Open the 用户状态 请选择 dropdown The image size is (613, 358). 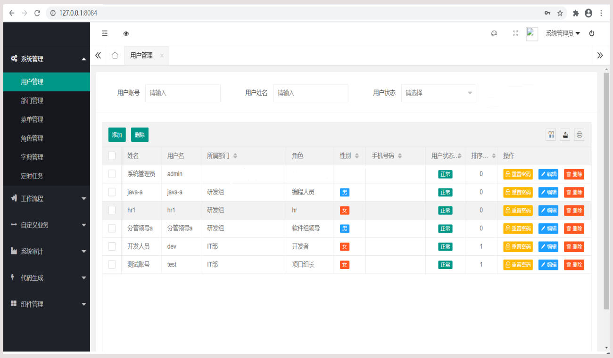click(x=439, y=93)
